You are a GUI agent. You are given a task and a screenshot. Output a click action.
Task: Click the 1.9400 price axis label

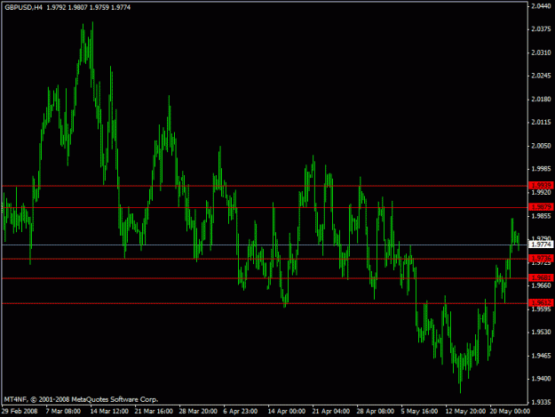point(541,379)
